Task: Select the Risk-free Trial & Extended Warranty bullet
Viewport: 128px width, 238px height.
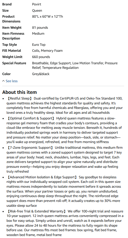Action: pyautogui.click(x=65, y=223)
